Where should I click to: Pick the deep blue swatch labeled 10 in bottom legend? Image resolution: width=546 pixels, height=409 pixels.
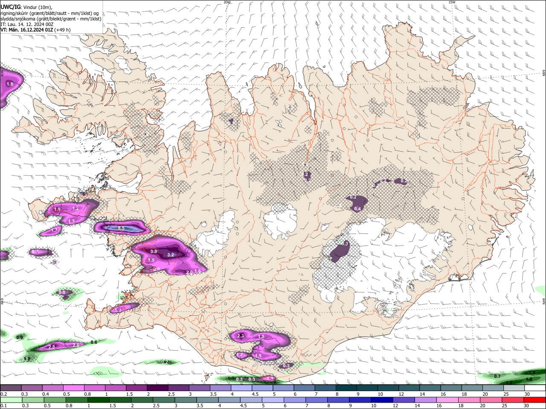(381, 400)
